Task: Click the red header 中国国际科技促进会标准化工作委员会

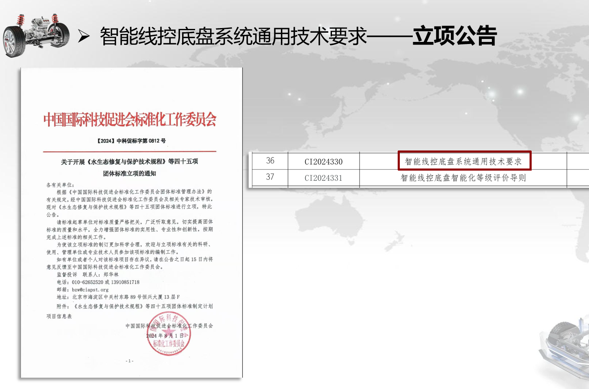Action: pyautogui.click(x=130, y=120)
